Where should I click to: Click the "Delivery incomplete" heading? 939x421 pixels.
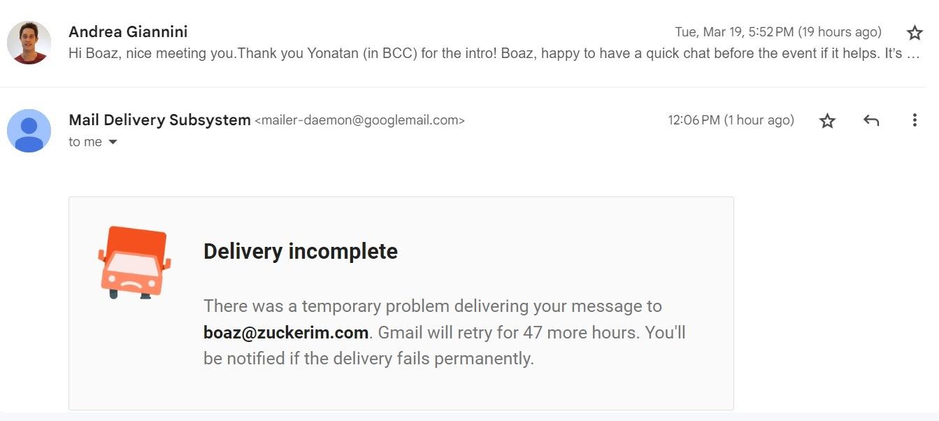[300, 251]
